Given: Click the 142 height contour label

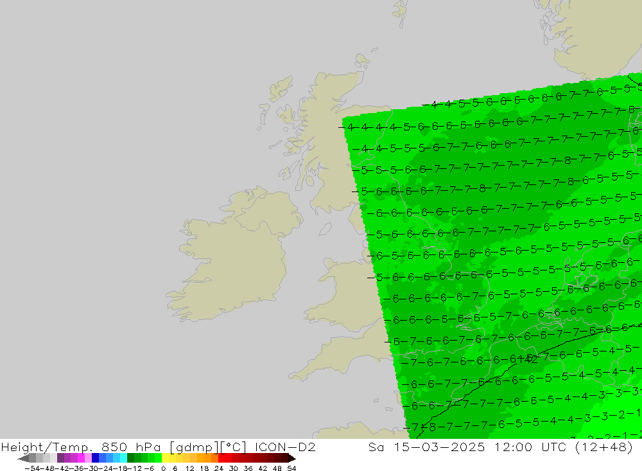Looking at the screenshot, I should [528, 359].
